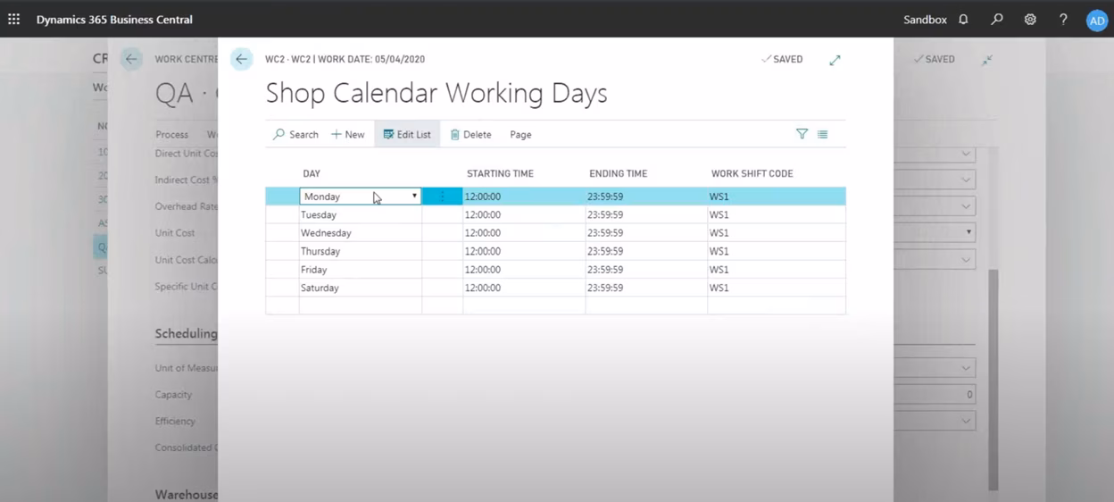Sort by the Starting Time column header
Image resolution: width=1114 pixels, height=502 pixels.
pyautogui.click(x=500, y=173)
